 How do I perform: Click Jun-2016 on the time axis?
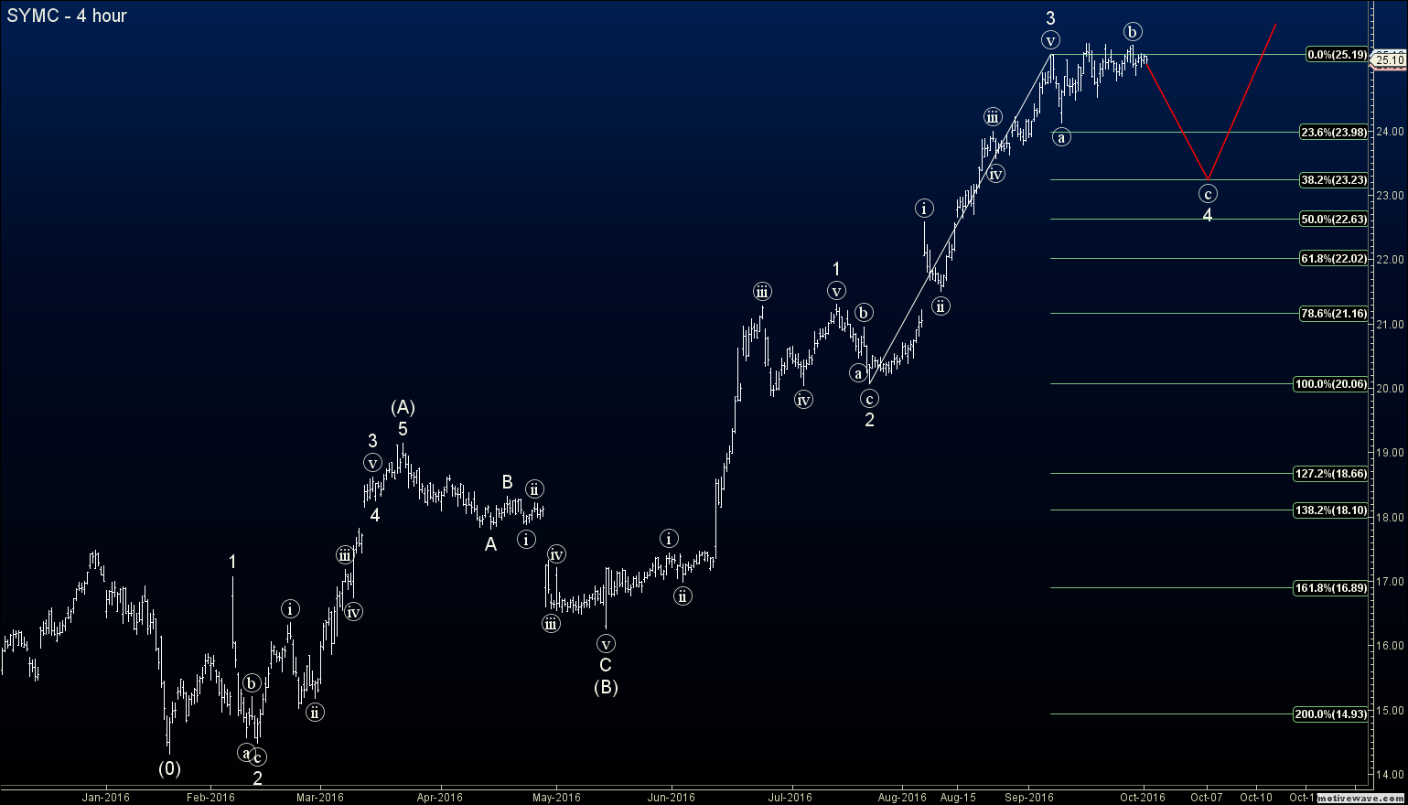[672, 797]
